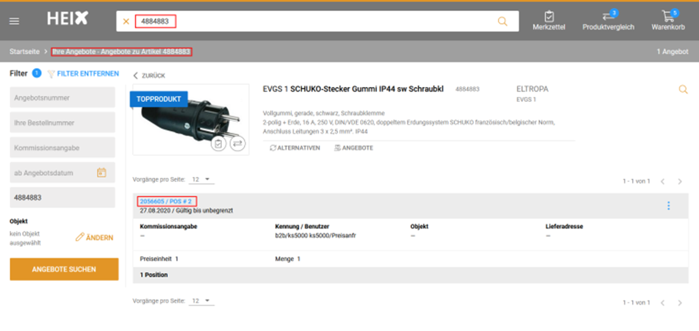Add product to comparison via image icon
This screenshot has width=699, height=331.
237,144
